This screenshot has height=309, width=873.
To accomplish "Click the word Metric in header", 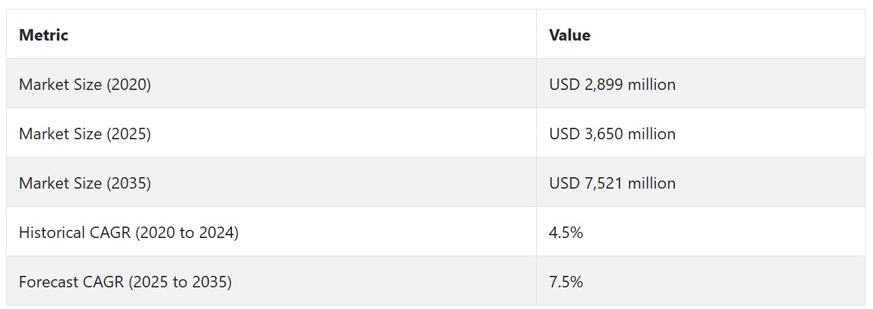I will tap(43, 35).
